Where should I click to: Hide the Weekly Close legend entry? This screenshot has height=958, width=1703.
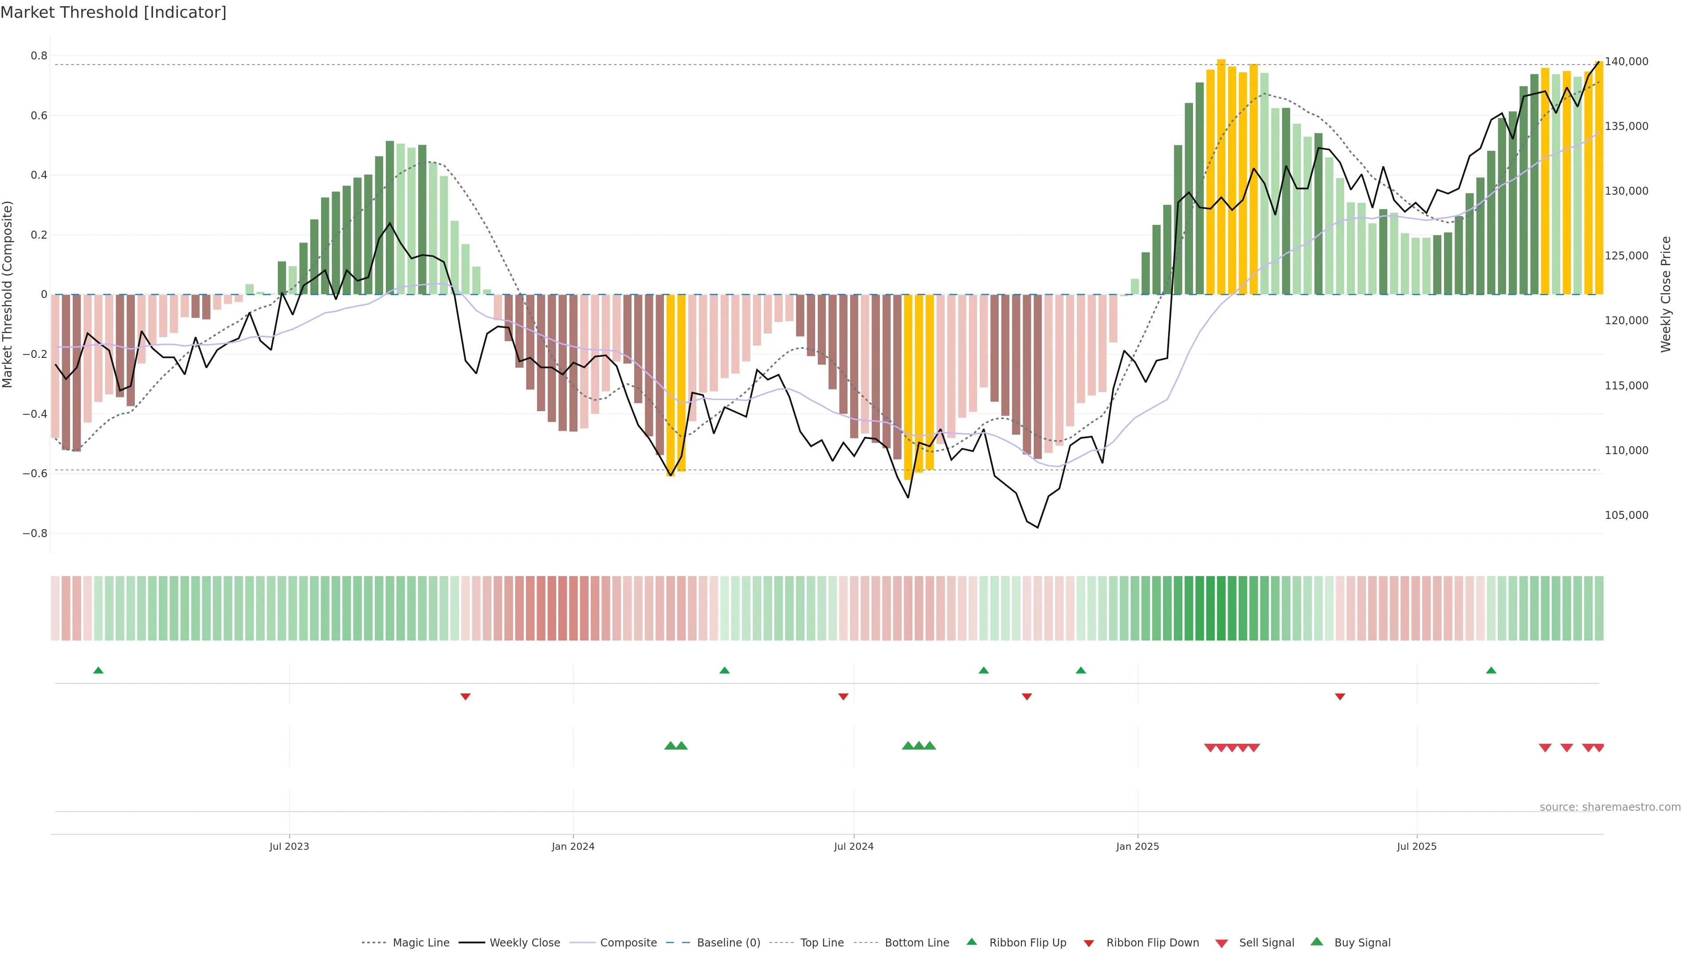(x=524, y=943)
